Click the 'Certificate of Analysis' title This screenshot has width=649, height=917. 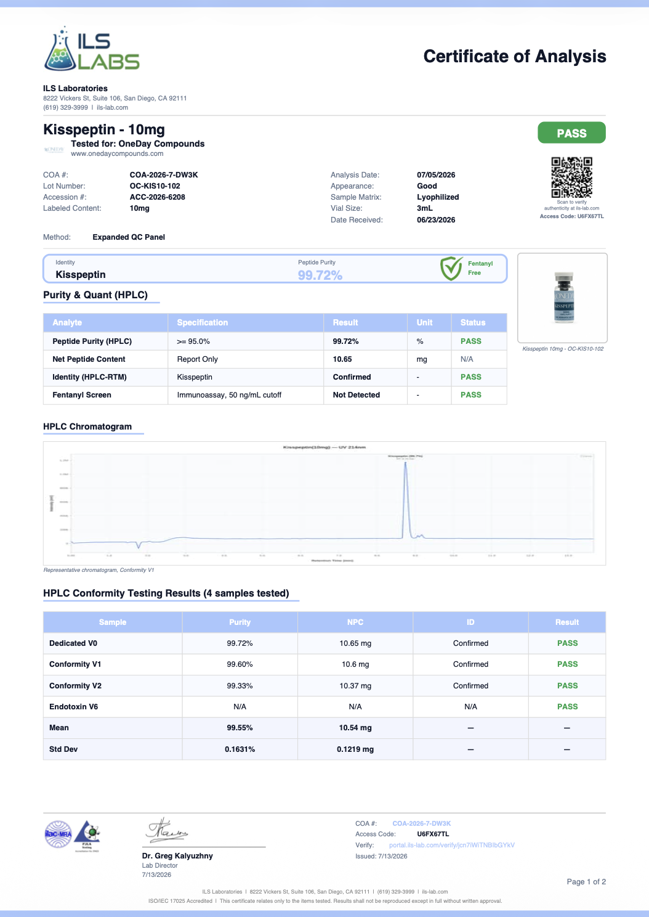tap(515, 56)
